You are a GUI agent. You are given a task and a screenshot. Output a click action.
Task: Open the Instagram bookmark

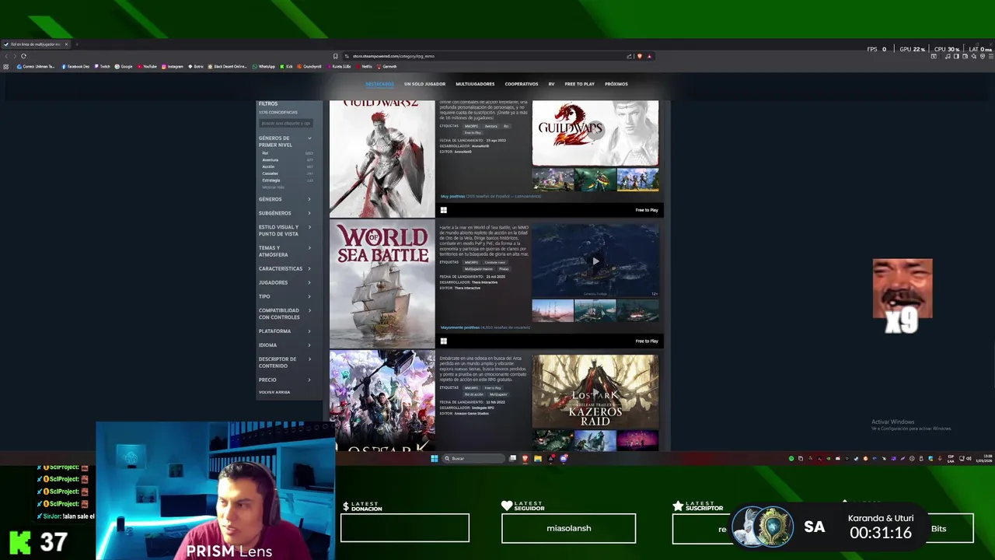pos(173,66)
